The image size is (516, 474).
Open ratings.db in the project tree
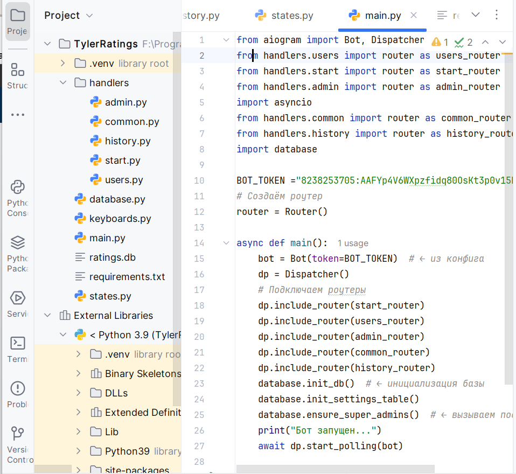(x=105, y=257)
